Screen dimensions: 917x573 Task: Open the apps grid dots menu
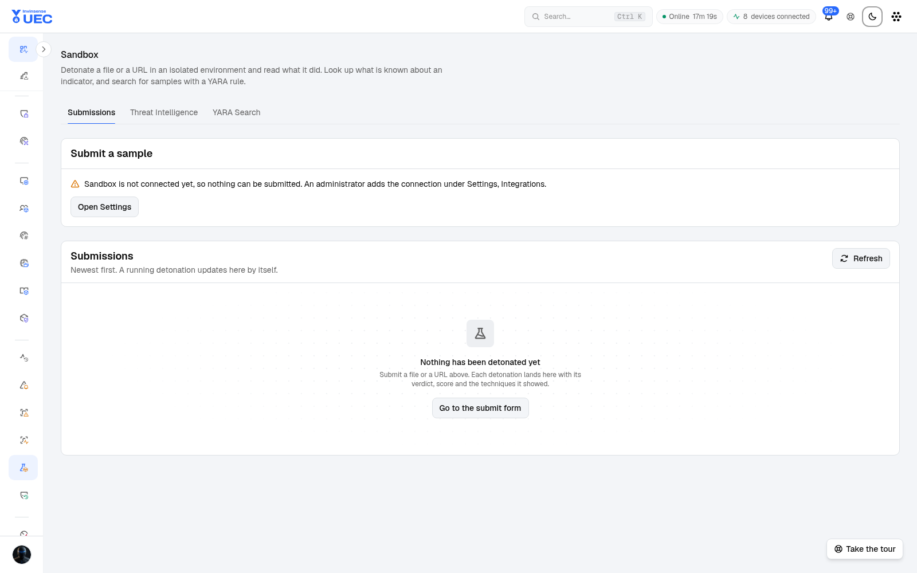896,17
